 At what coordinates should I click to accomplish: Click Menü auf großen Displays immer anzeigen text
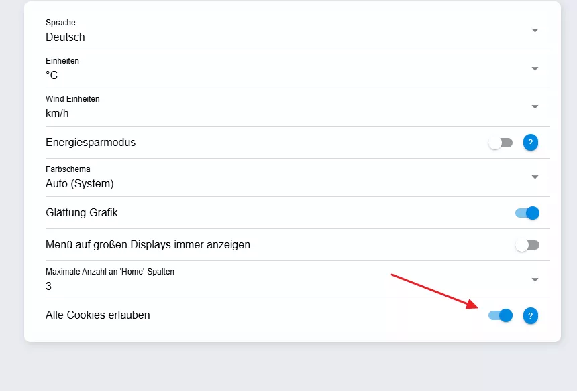pos(148,244)
